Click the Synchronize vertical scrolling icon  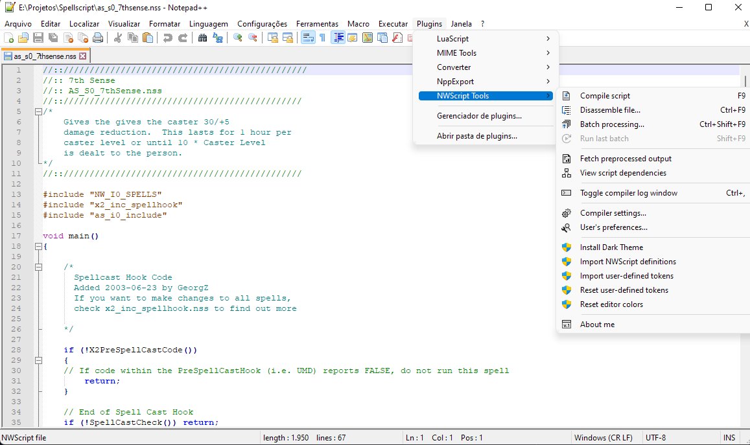(x=273, y=38)
